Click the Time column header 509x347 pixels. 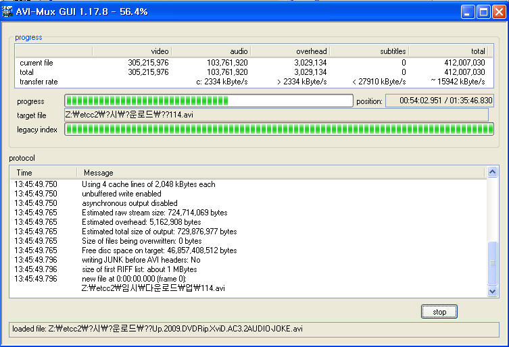tap(43, 173)
